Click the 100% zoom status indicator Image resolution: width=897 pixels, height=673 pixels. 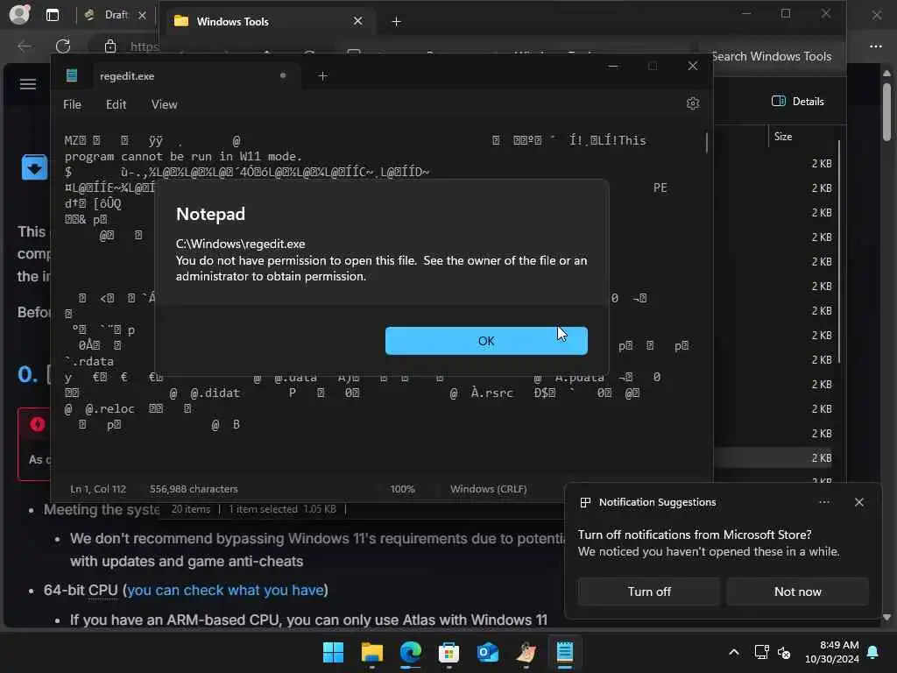tap(402, 489)
